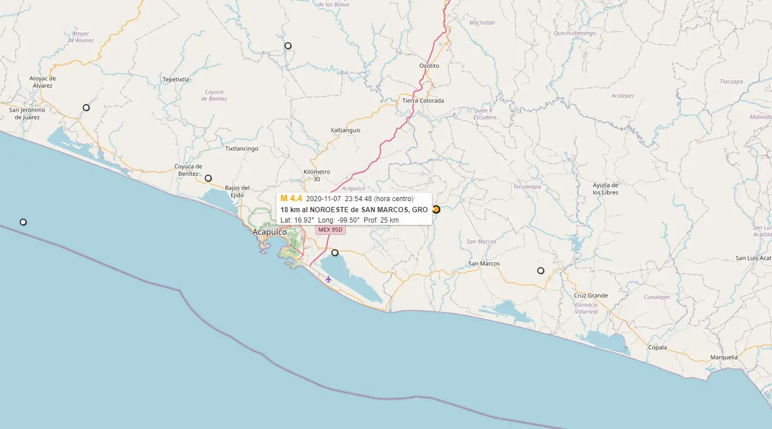Image resolution: width=772 pixels, height=429 pixels.
Task: Click the Cruz Grande town label
Action: pyautogui.click(x=591, y=295)
